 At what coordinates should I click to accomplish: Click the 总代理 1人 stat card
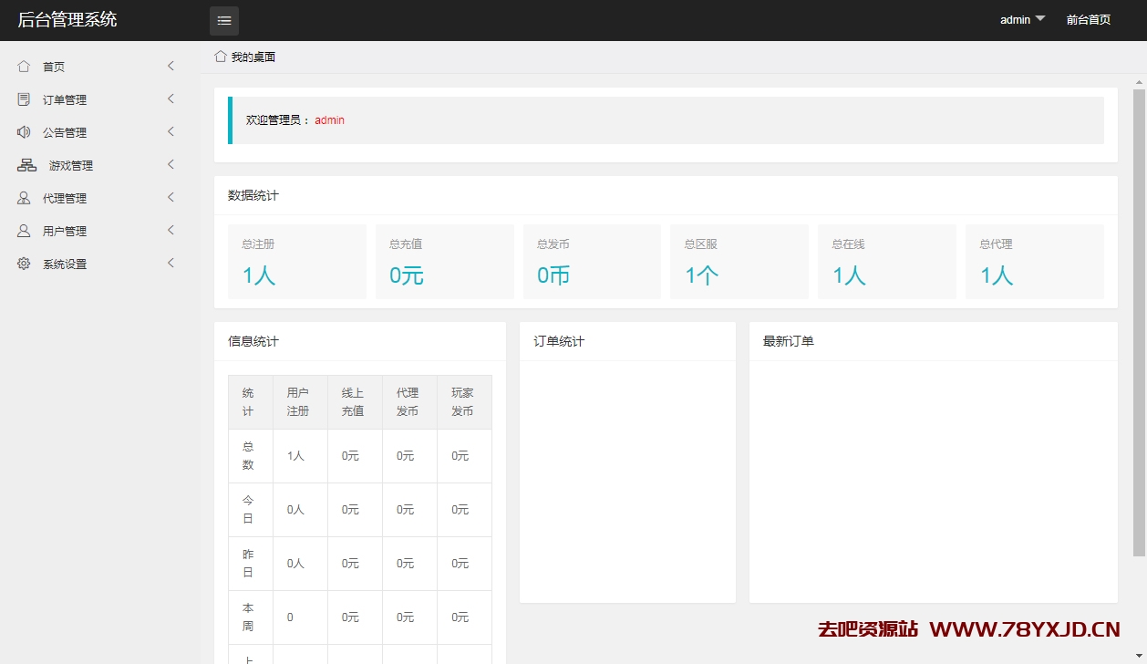click(x=1035, y=262)
